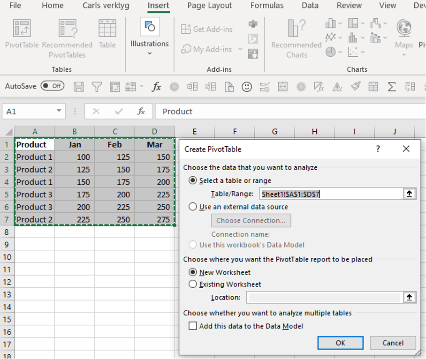Image resolution: width=426 pixels, height=359 pixels.
Task: Click the PivotTable icon in the ribbon
Action: [x=22, y=28]
